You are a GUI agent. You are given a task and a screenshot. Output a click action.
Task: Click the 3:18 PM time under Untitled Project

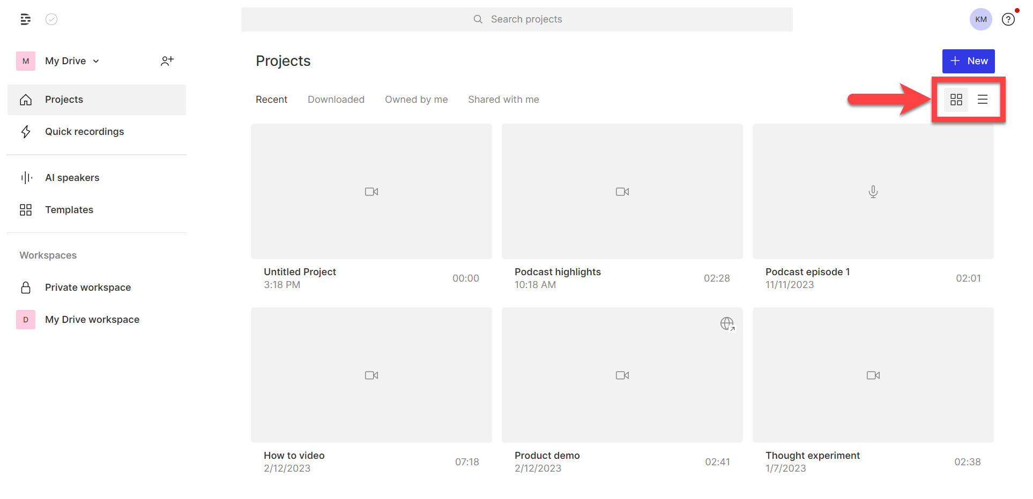pyautogui.click(x=282, y=285)
